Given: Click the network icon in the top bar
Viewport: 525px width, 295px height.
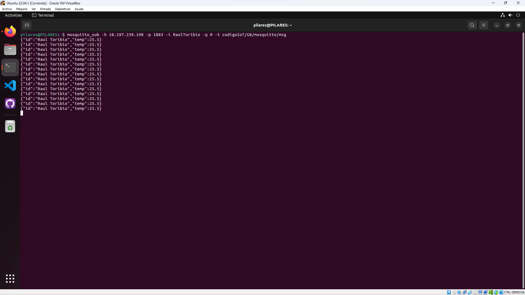Looking at the screenshot, I should coord(503,15).
